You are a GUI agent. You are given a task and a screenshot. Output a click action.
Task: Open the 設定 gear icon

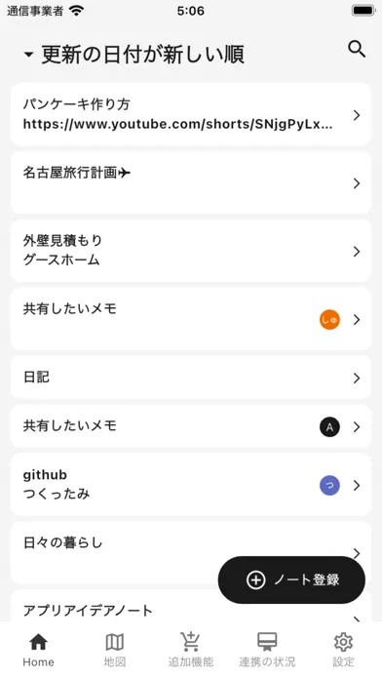[x=343, y=642]
